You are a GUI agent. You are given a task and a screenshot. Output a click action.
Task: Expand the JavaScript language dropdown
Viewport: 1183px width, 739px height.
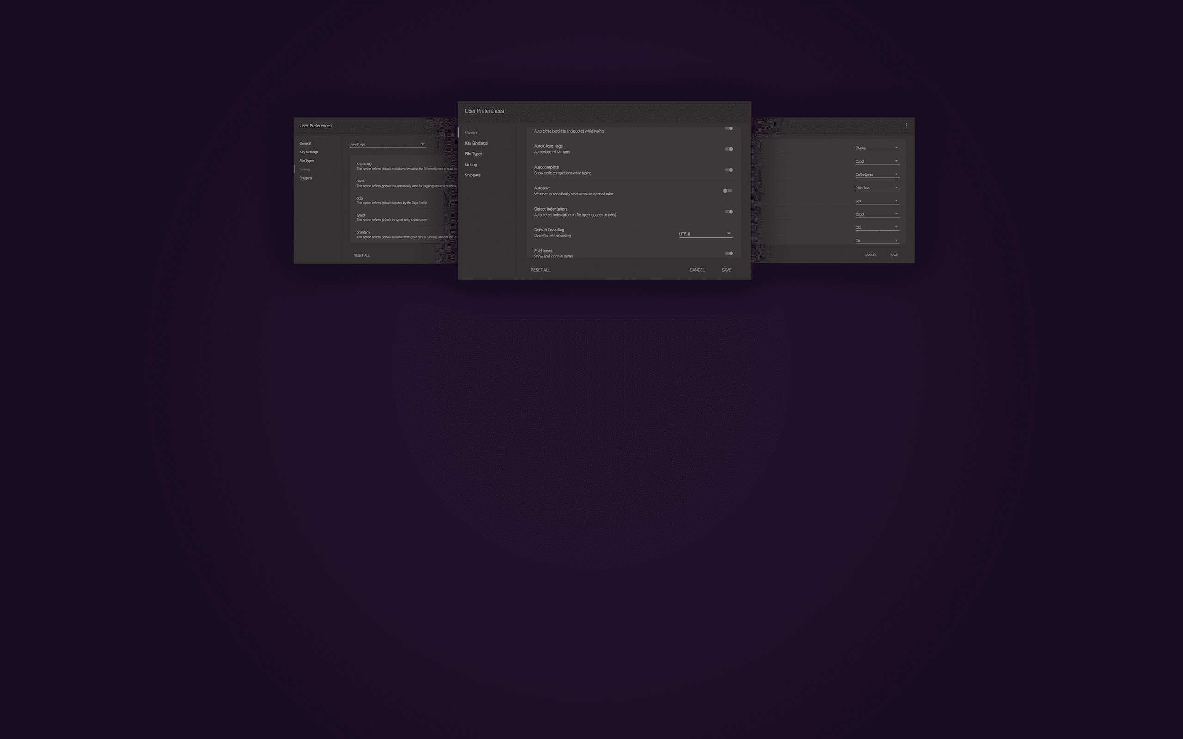click(x=387, y=144)
